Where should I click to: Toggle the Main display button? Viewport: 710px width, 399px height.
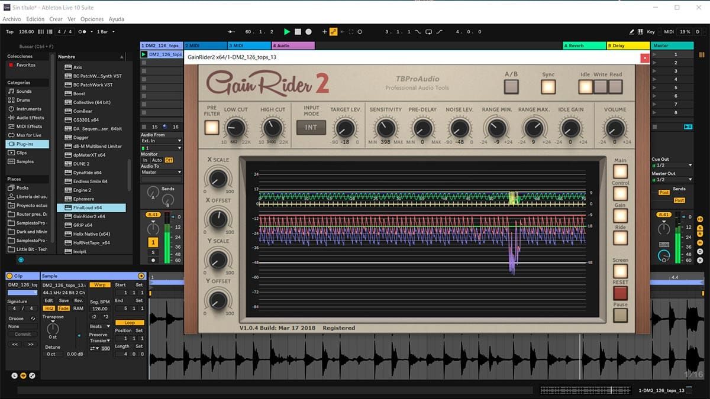point(620,171)
